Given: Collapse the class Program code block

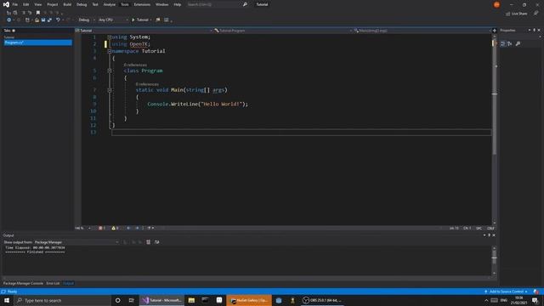Looking at the screenshot, I should 110,71.
